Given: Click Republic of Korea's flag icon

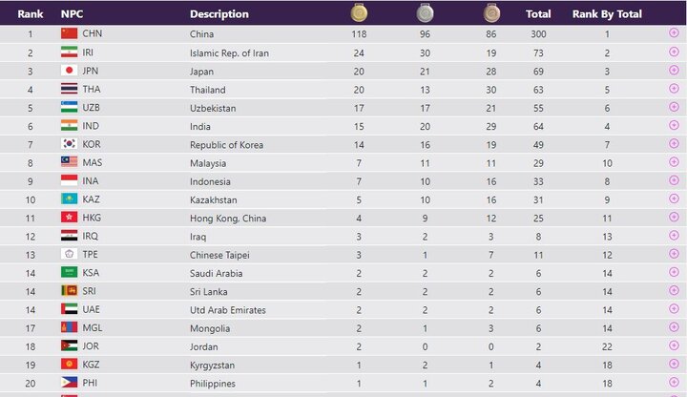Looking at the screenshot, I should tap(69, 144).
